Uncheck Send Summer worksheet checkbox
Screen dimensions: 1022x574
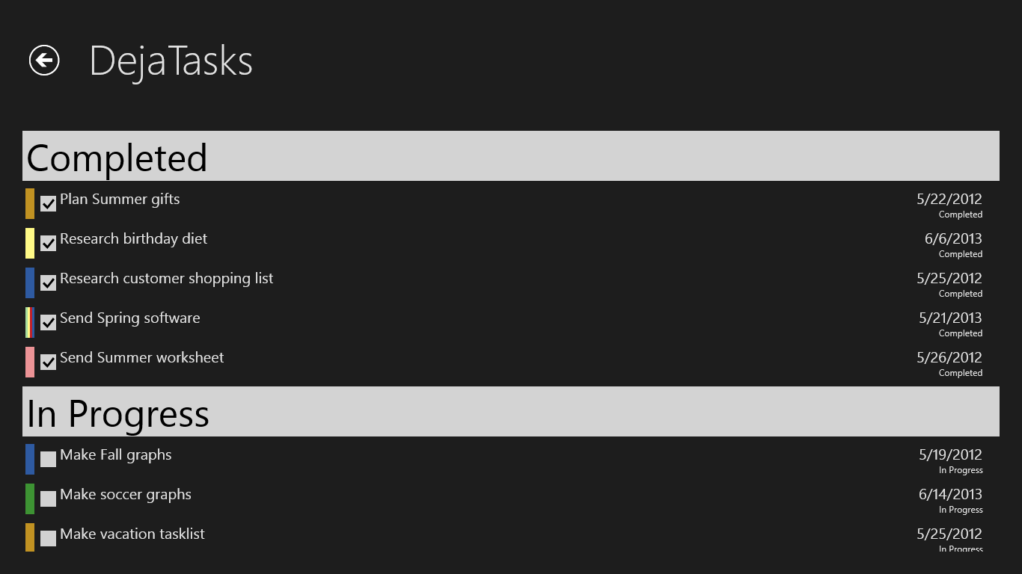tap(48, 362)
